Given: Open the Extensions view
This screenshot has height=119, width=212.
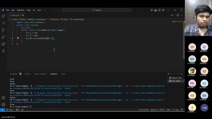Looking at the screenshot, I should pos(3,44).
